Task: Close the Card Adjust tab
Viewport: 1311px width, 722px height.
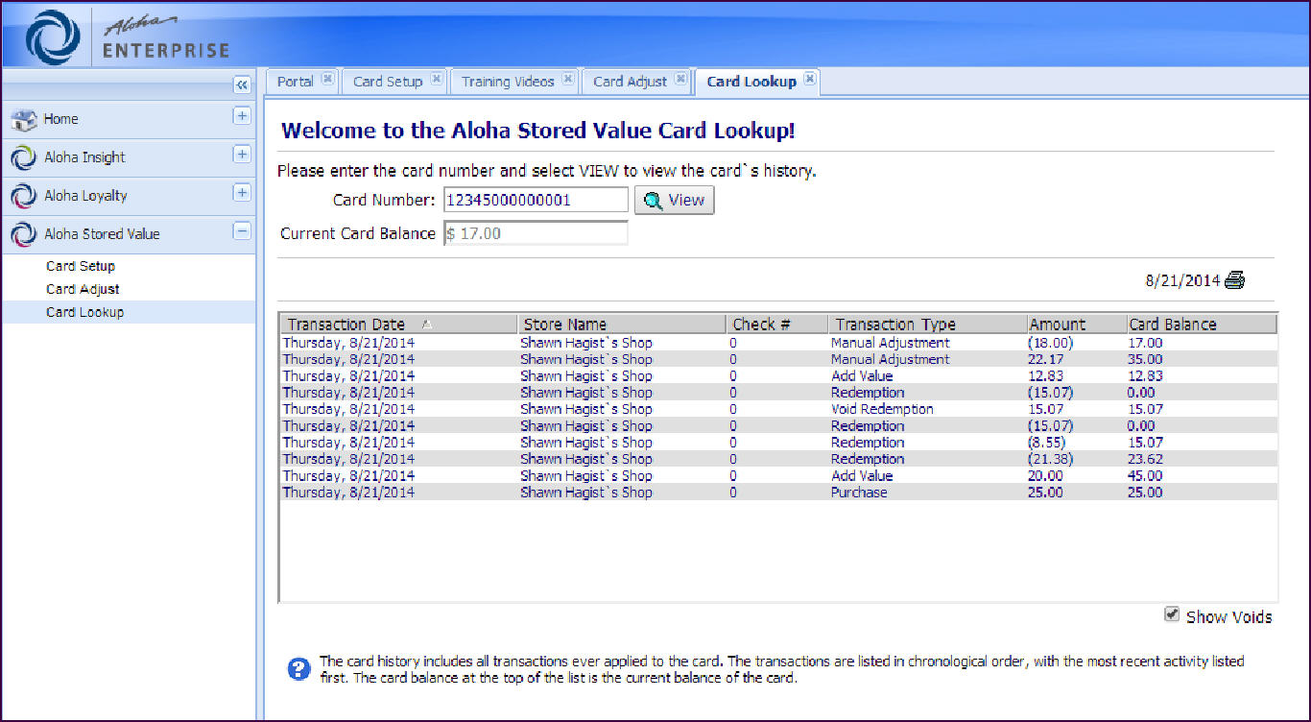Action: coord(680,80)
